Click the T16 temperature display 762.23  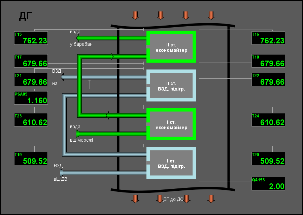pos(268,38)
